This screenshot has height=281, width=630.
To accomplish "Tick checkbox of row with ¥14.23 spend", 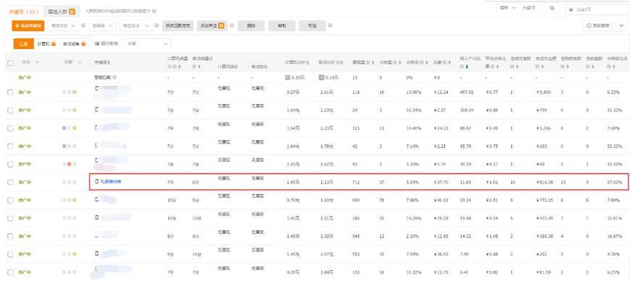I will [10, 129].
